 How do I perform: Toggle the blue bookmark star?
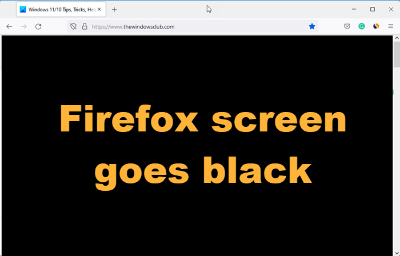coord(312,26)
